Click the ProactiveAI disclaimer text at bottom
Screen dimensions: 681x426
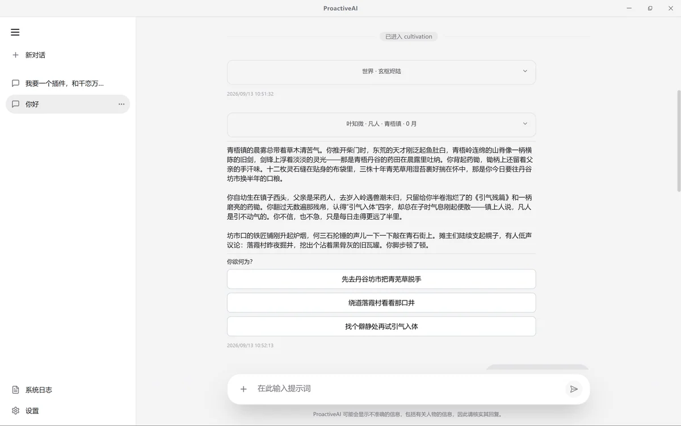point(408,414)
